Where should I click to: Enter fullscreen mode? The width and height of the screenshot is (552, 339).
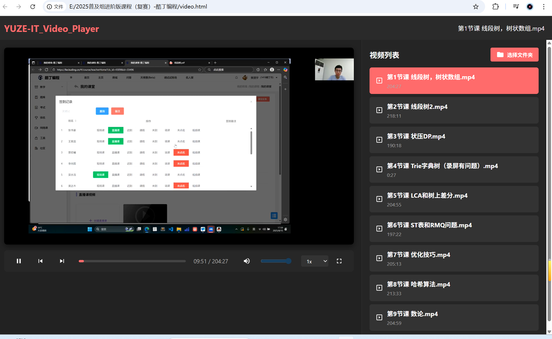[x=339, y=261]
